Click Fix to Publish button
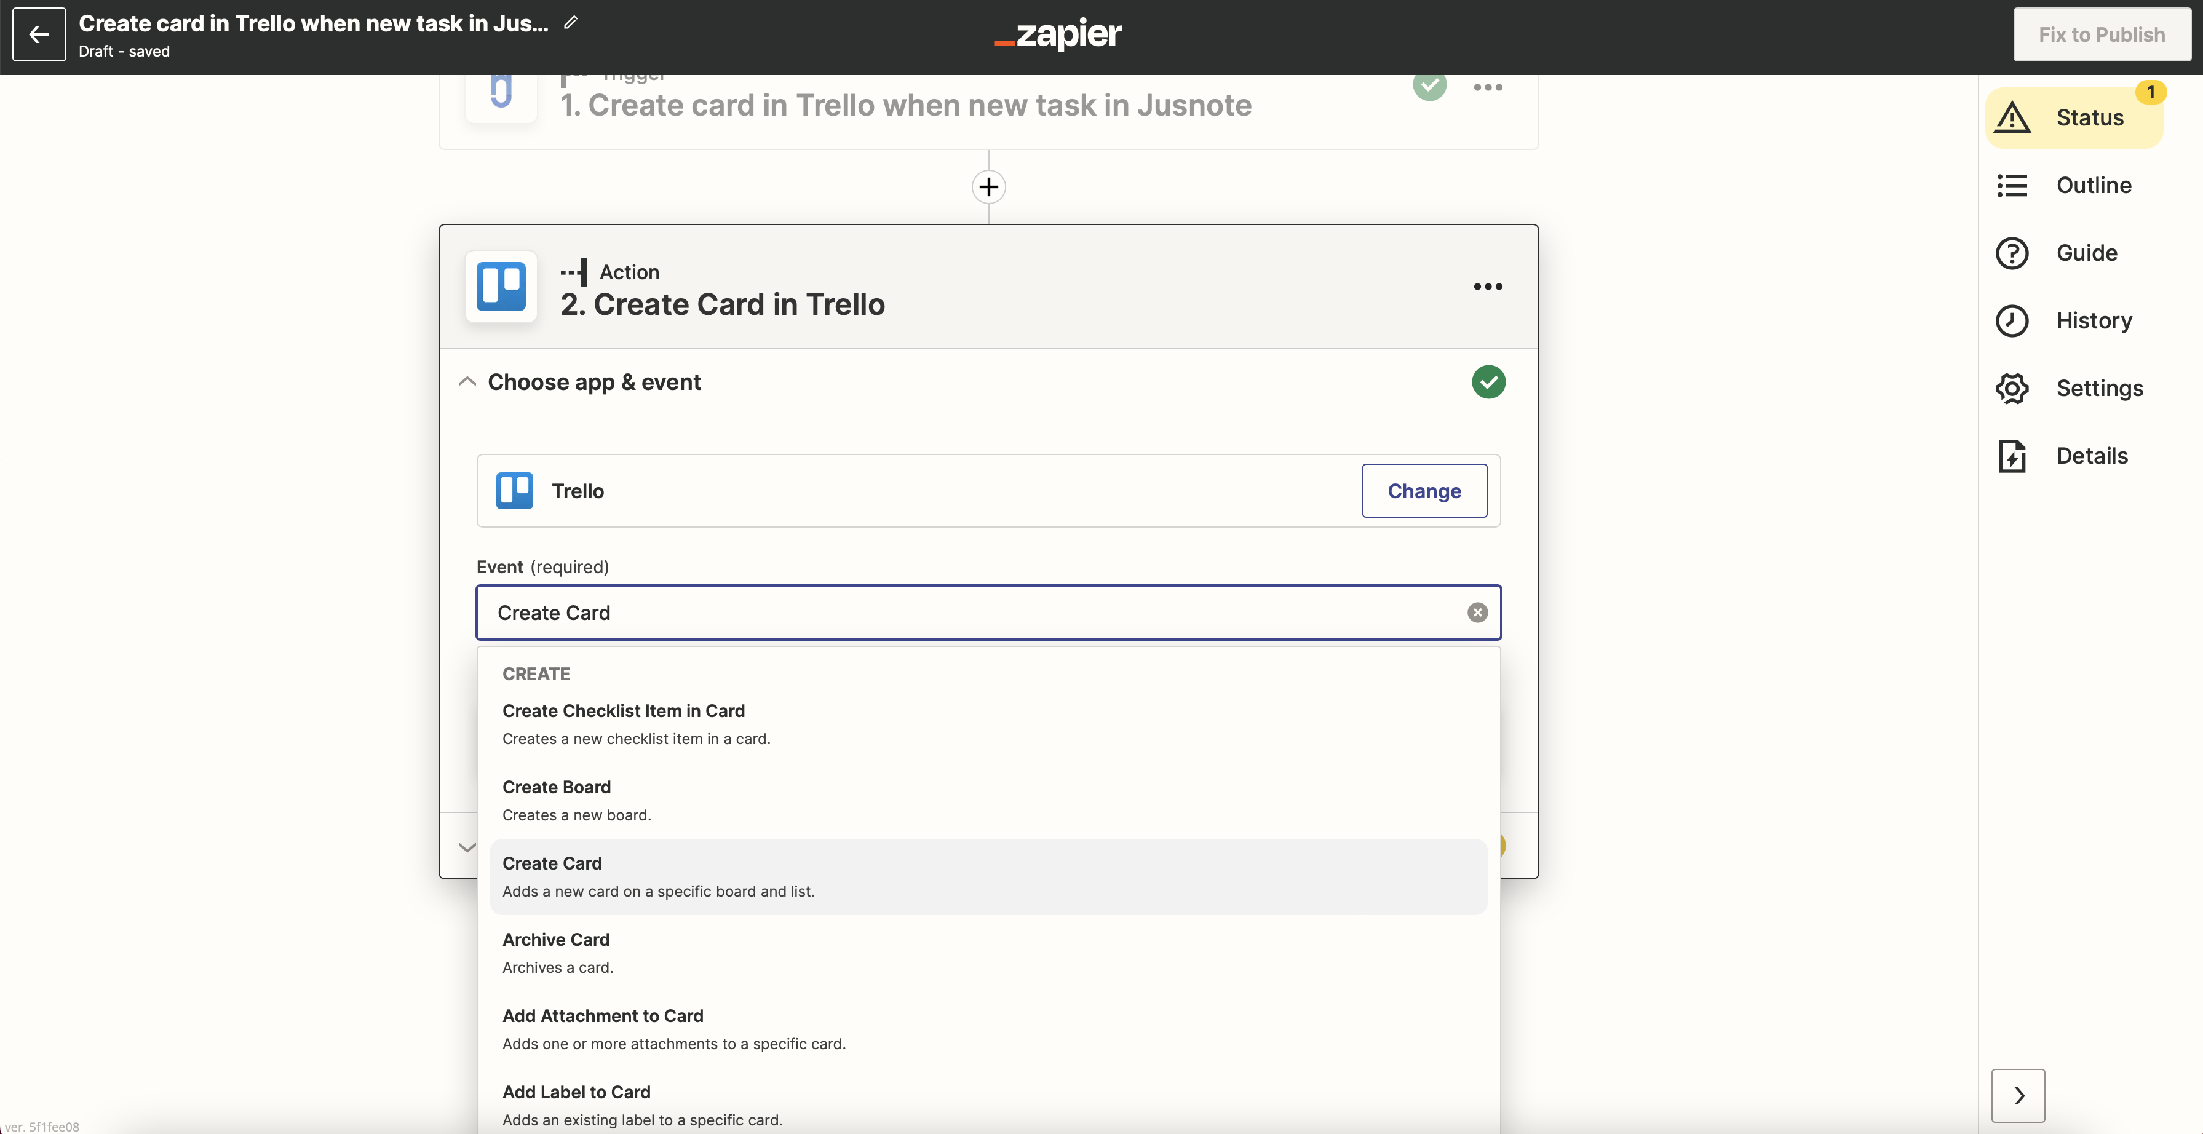The width and height of the screenshot is (2203, 1134). pos(2102,34)
